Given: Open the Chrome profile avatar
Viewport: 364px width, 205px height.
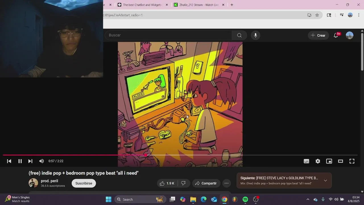Looking at the screenshot, I should [x=350, y=15].
